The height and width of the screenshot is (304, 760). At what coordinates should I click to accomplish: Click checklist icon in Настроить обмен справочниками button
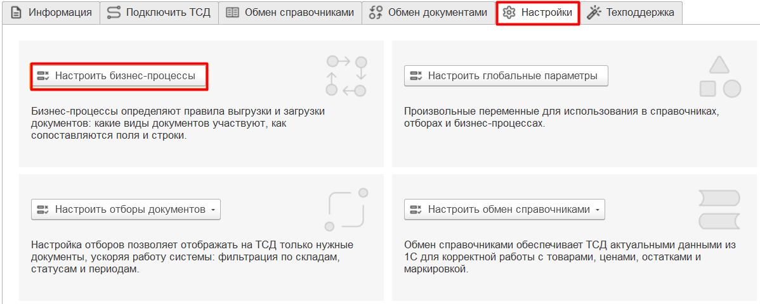(x=416, y=210)
